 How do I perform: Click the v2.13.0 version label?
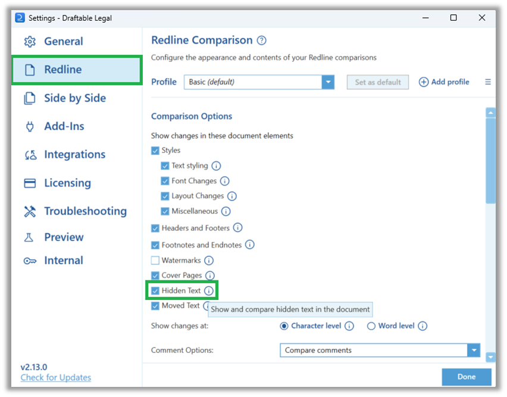(x=34, y=367)
